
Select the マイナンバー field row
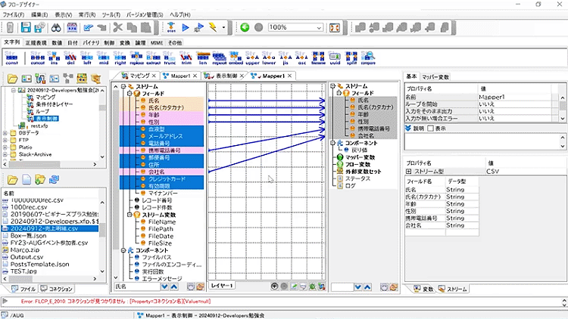point(163,193)
